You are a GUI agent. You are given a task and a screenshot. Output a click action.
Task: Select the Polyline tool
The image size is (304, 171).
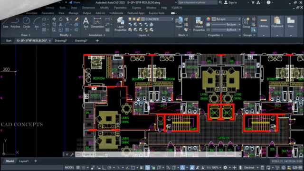tap(15, 23)
